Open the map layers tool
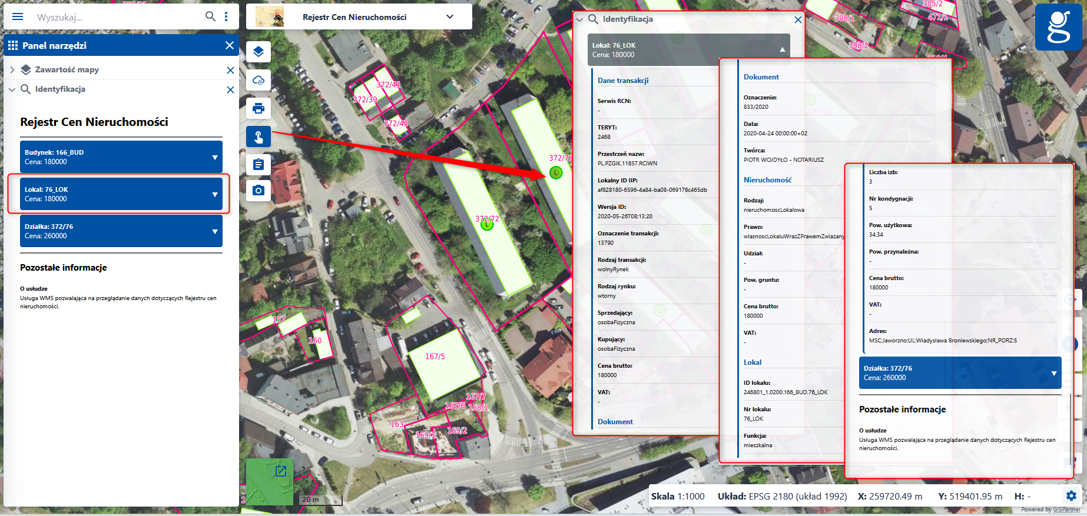The height and width of the screenshot is (516, 1087). click(x=259, y=52)
